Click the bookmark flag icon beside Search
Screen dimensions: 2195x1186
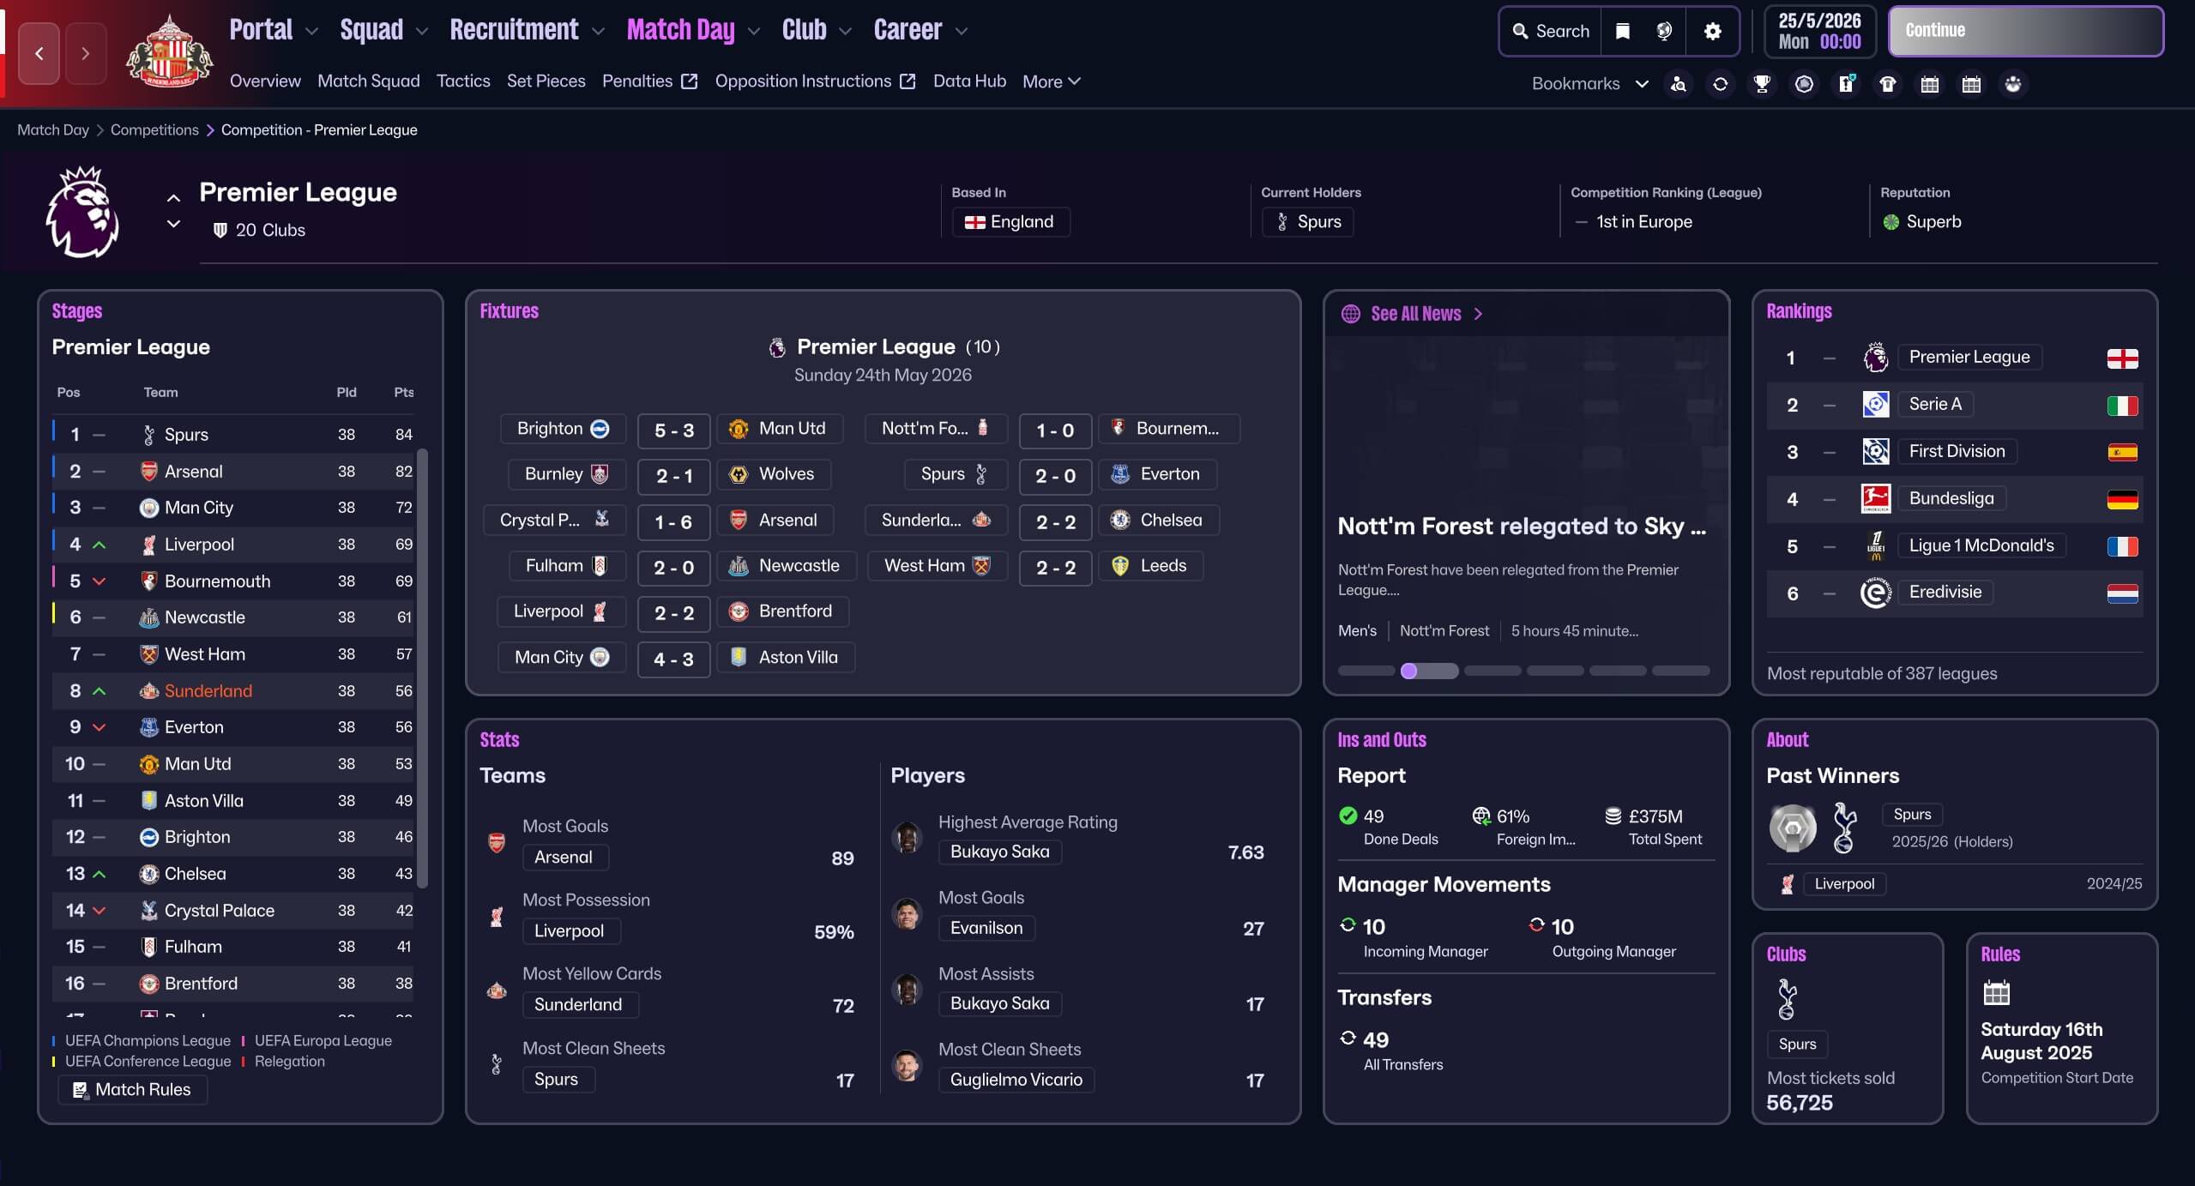click(x=1622, y=31)
